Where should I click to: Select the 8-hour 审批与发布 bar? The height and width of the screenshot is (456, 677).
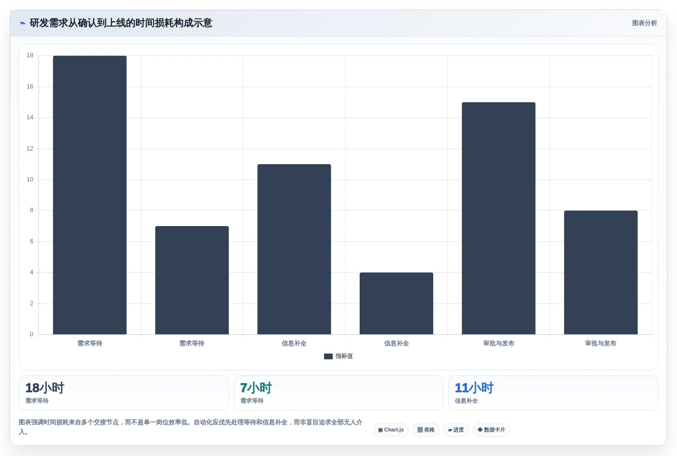[x=601, y=272]
